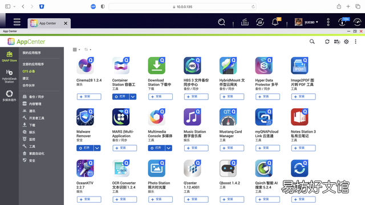This screenshot has width=365, height=205.
Task: Install the Cinema28 app
Action: [x=89, y=97]
